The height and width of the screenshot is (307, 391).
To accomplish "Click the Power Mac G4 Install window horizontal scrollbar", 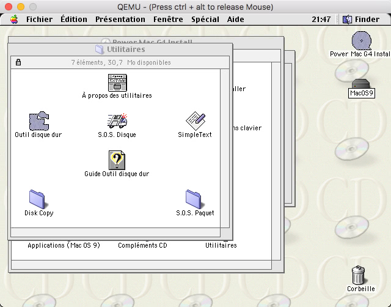I will pos(141,265).
